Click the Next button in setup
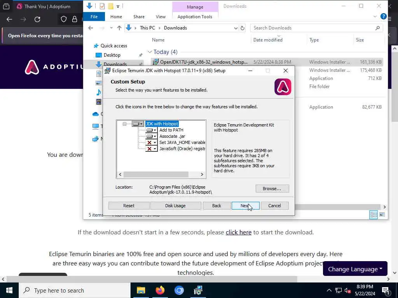The image size is (398, 298). pyautogui.click(x=246, y=206)
